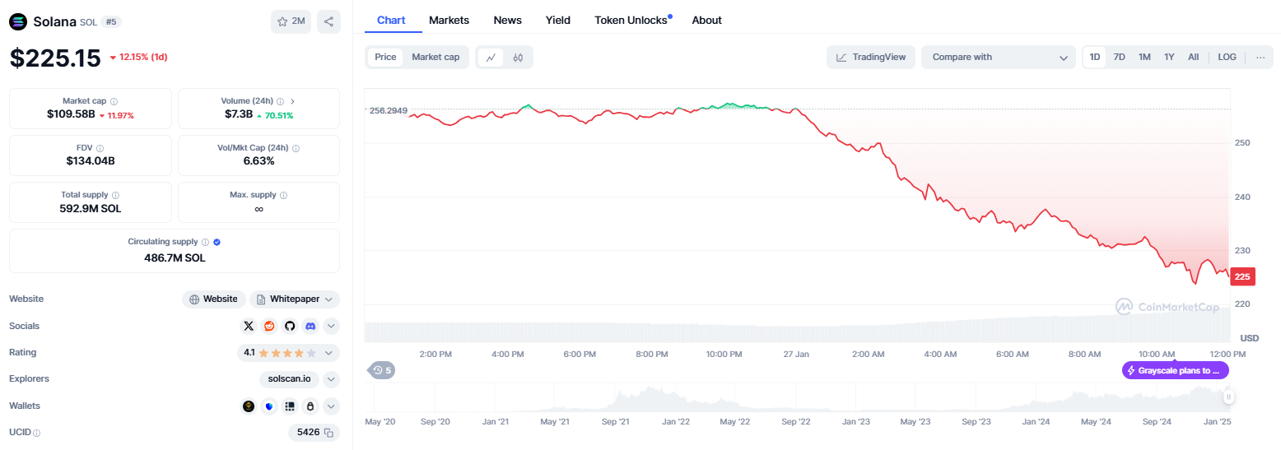Show info for FDV
Image resolution: width=1281 pixels, height=450 pixels.
click(x=101, y=148)
